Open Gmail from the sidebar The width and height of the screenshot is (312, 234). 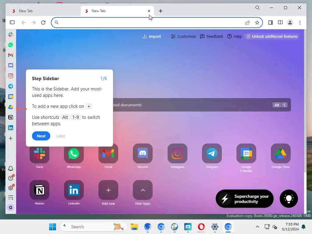pyautogui.click(x=11, y=55)
